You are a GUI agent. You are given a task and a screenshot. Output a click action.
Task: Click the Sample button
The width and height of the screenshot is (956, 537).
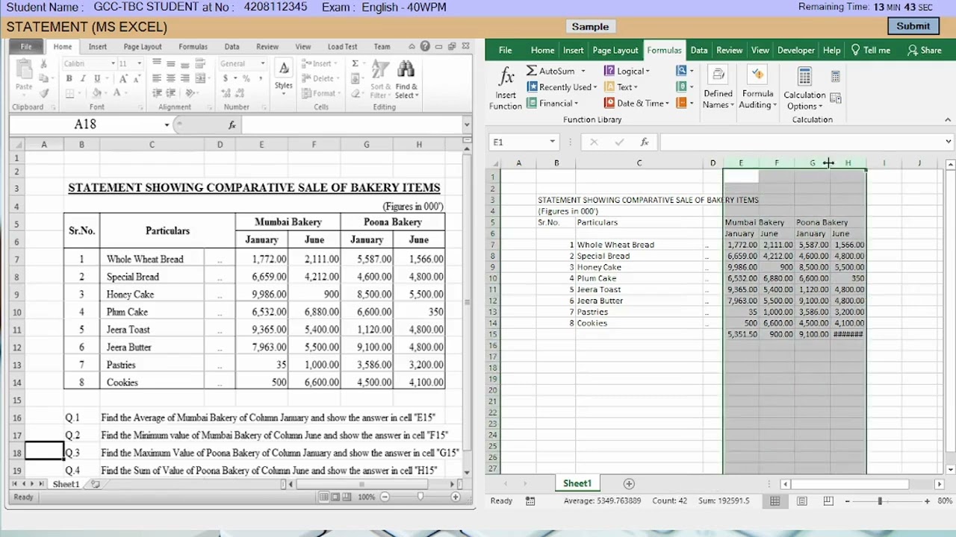point(590,26)
